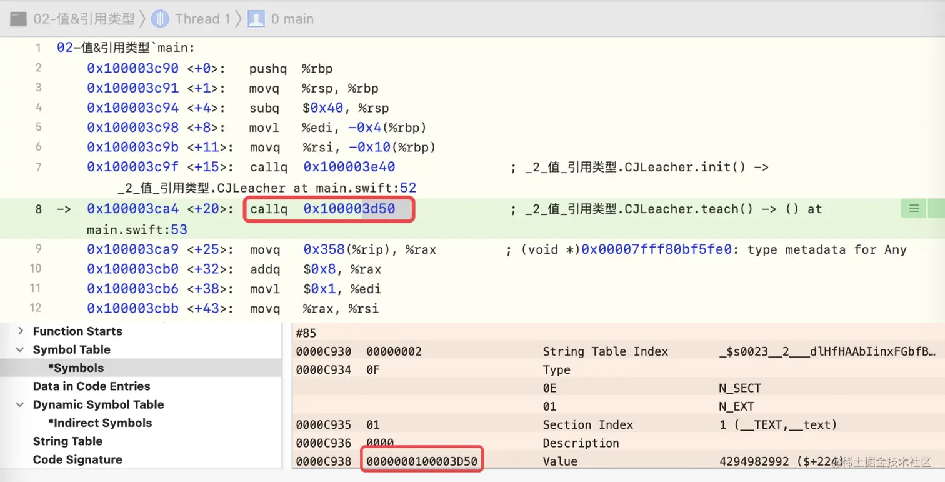Select the Dynamic Symbol Table label
This screenshot has height=482, width=945.
[98, 404]
